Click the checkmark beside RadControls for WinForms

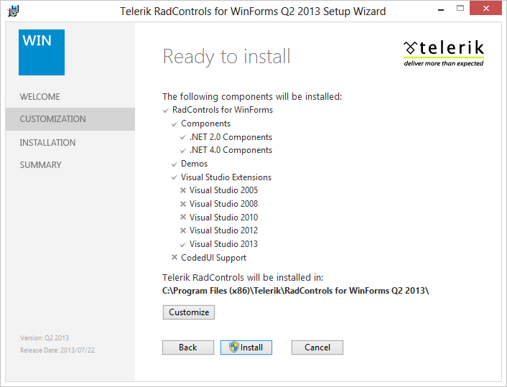point(166,111)
